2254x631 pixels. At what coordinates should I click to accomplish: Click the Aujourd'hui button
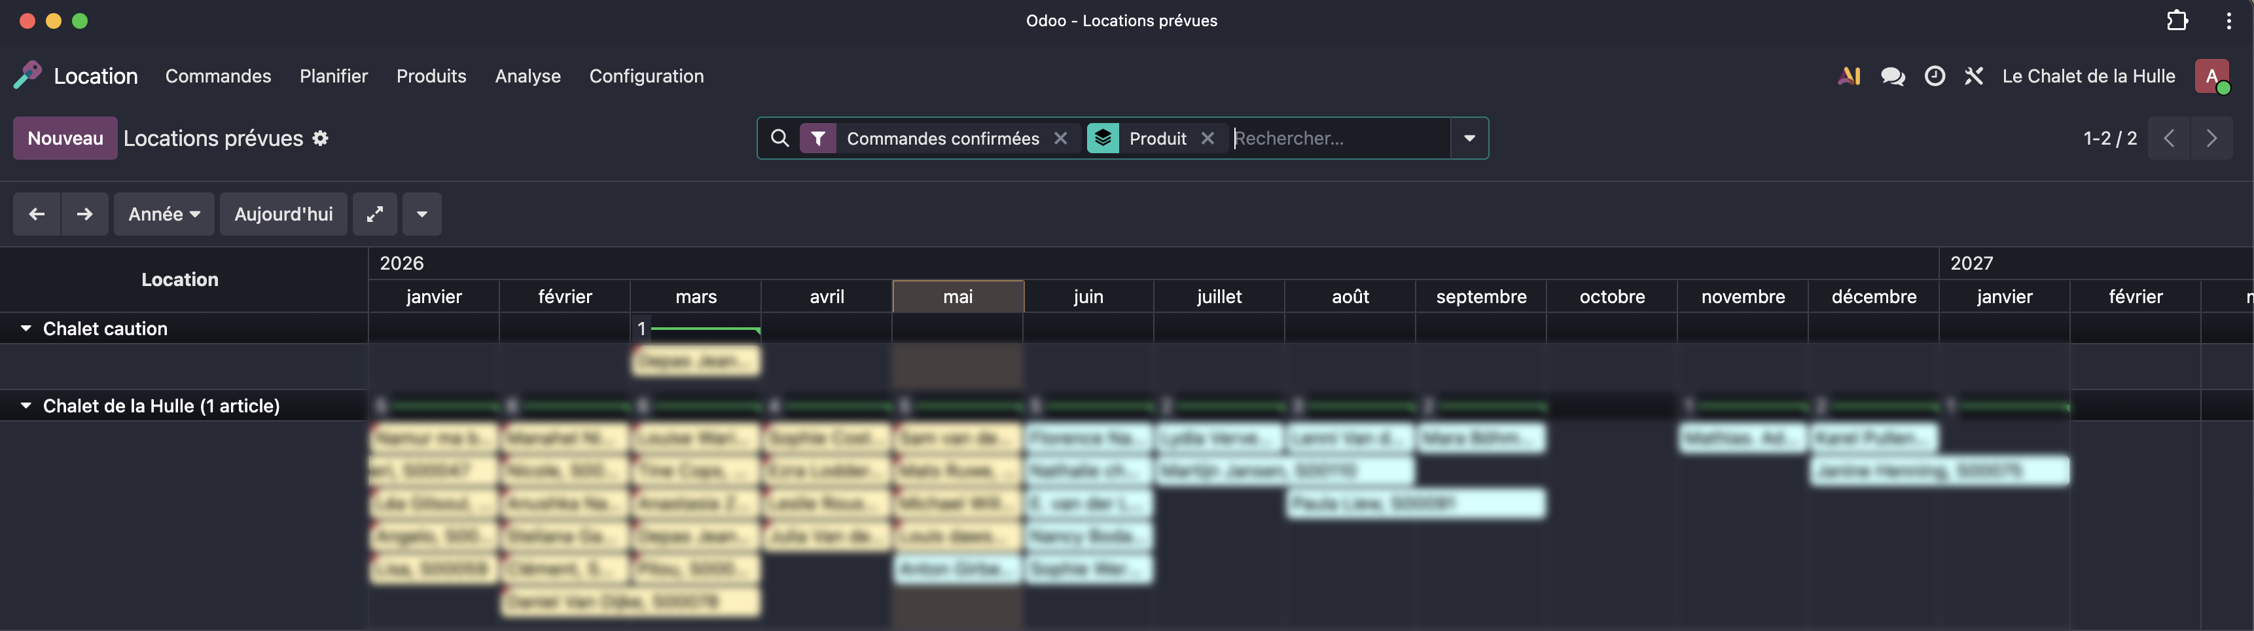(x=283, y=215)
